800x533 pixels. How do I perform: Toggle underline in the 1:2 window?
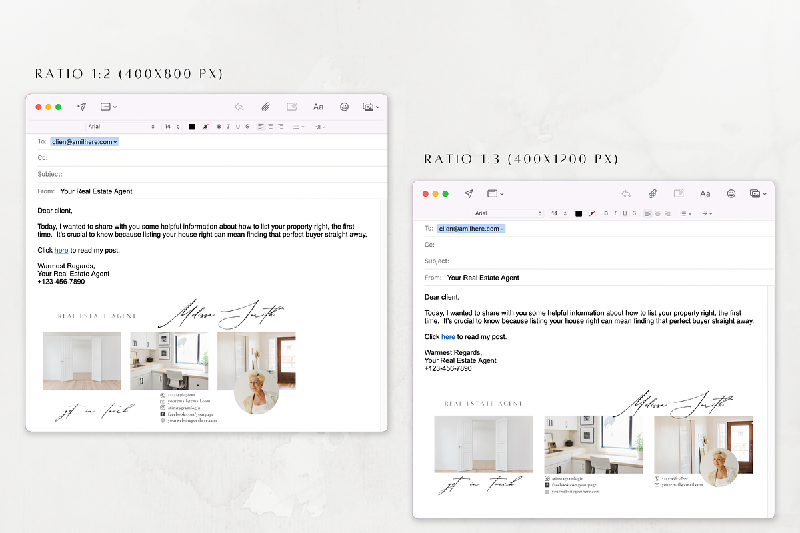(237, 127)
